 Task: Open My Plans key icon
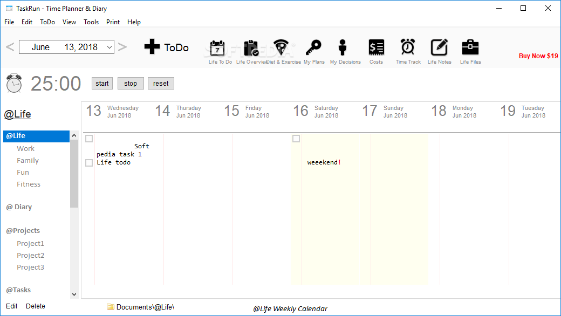point(314,47)
